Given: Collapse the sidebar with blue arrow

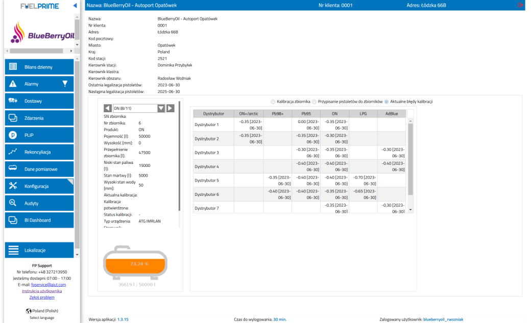Looking at the screenshot, I should pos(75,6).
